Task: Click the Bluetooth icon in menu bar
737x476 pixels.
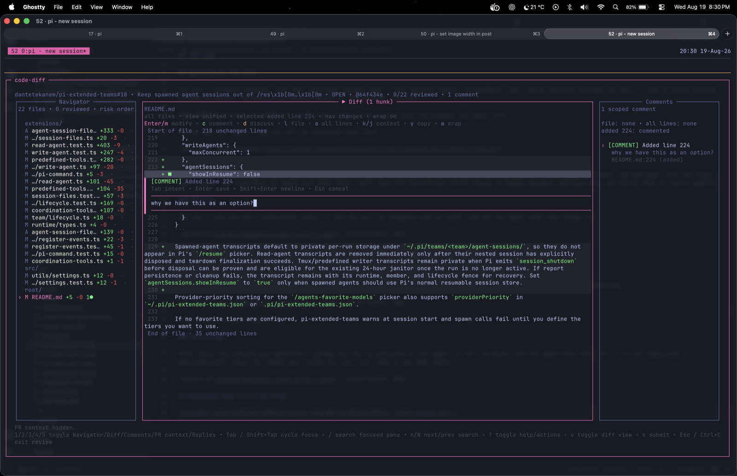Action: 570,7
